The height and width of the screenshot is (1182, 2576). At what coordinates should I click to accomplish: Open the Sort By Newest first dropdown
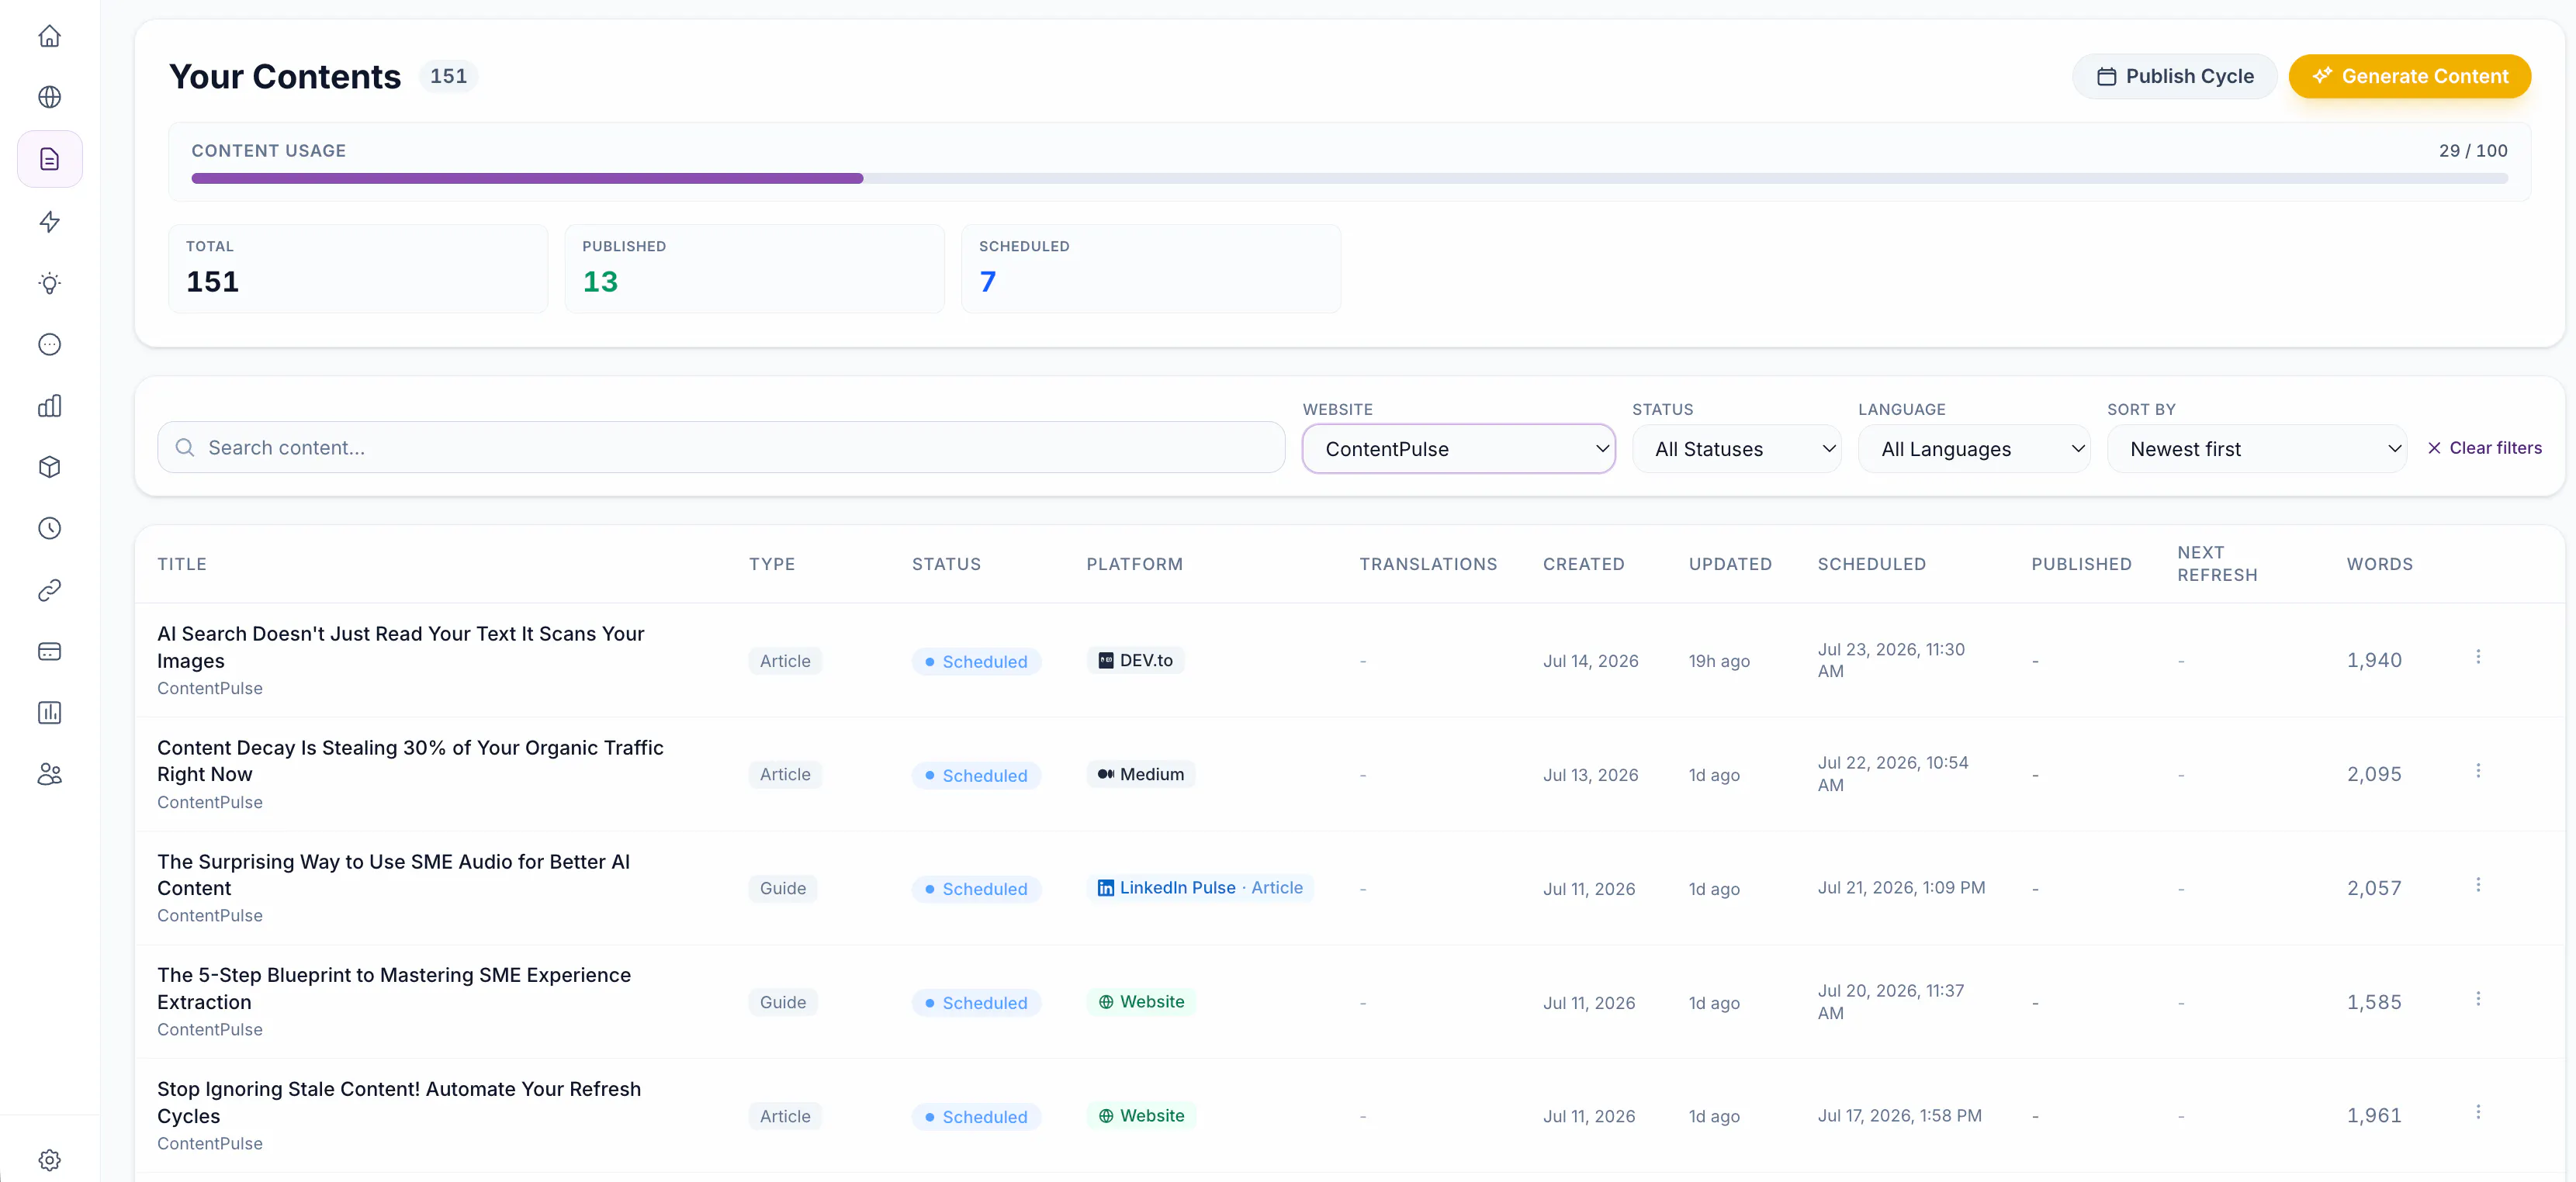pos(2257,449)
